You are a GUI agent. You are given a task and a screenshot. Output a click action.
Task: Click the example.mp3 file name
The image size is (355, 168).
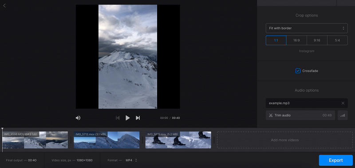(x=279, y=103)
